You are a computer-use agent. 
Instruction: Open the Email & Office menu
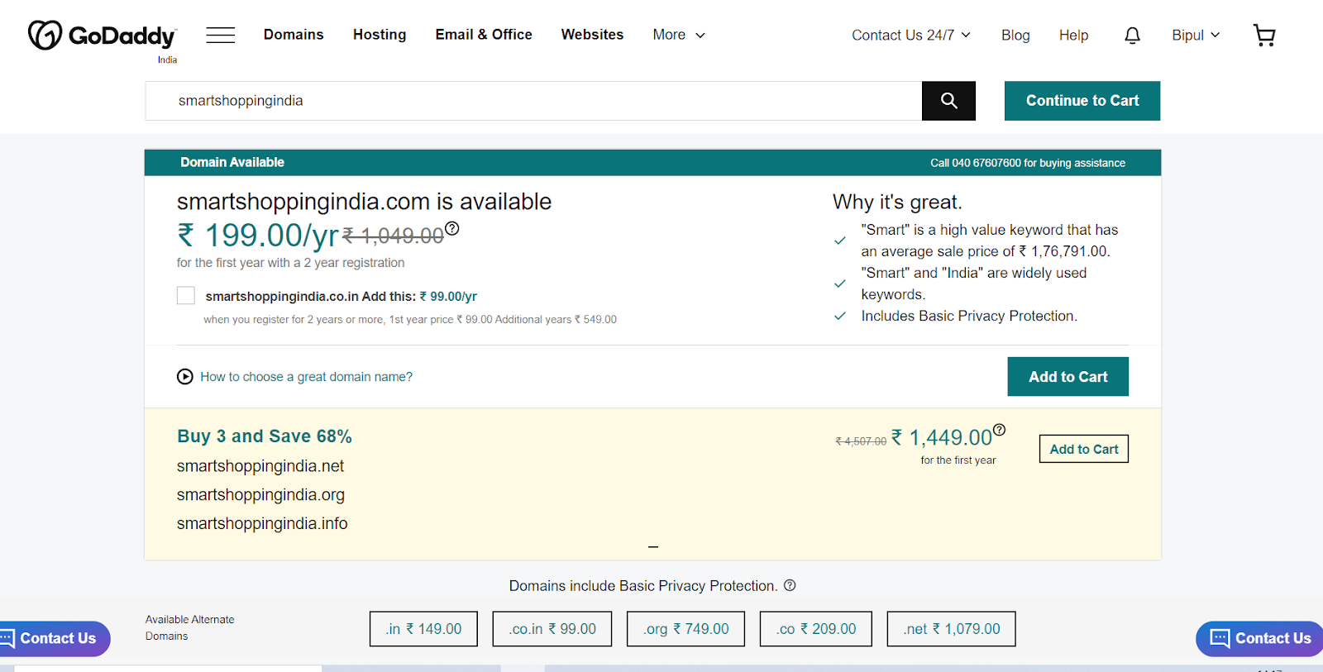484,35
